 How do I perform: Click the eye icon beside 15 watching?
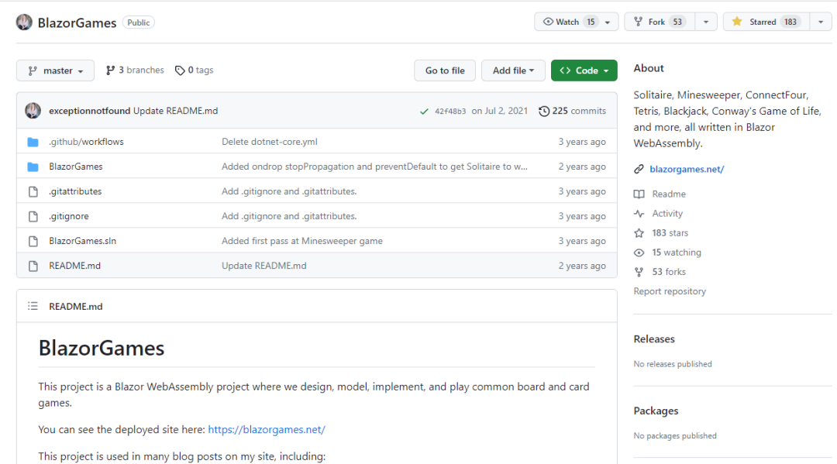(639, 253)
